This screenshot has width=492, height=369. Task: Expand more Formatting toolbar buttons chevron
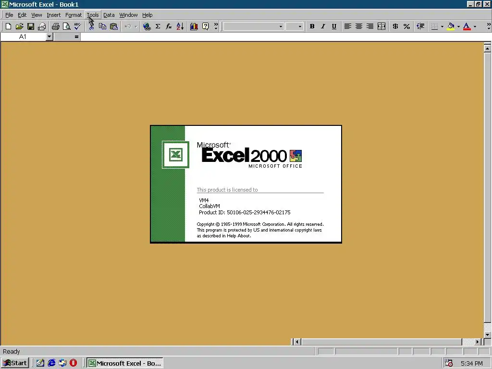489,27
